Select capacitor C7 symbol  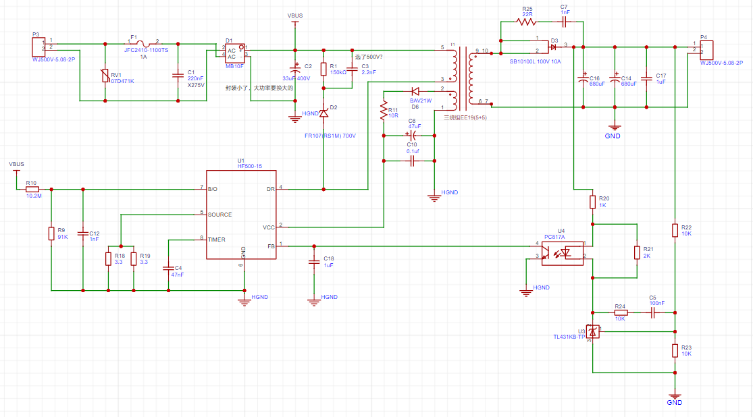[565, 22]
